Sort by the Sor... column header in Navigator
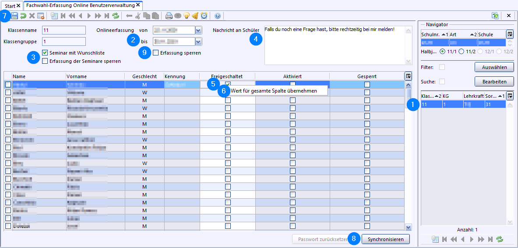This screenshot has height=248, width=518. [495, 96]
